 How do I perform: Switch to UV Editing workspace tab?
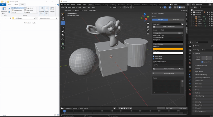(x=113, y=5)
